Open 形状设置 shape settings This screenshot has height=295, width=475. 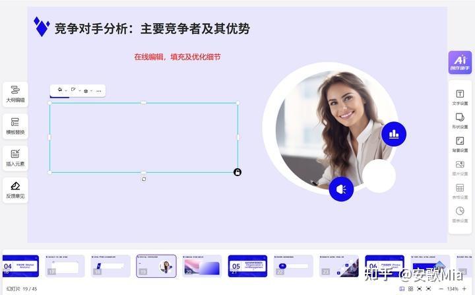pos(460,121)
